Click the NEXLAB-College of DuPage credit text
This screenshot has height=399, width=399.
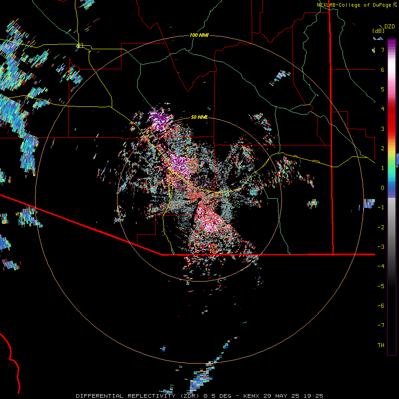pyautogui.click(x=356, y=5)
